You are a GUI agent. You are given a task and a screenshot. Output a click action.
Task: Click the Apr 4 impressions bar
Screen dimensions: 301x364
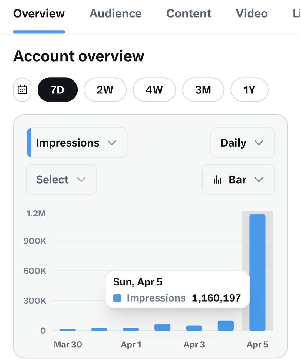point(226,325)
